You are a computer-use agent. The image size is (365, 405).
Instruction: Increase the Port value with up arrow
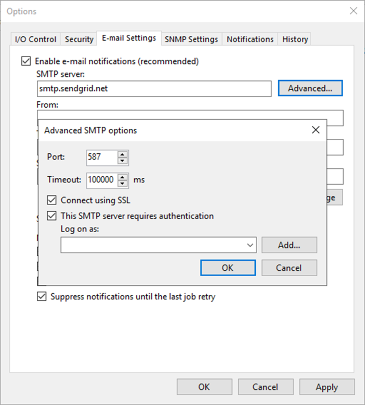tap(122, 154)
